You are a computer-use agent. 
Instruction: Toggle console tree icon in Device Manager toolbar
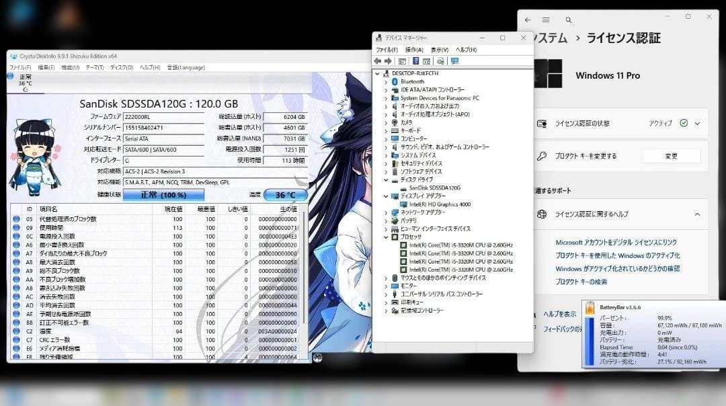tap(402, 61)
